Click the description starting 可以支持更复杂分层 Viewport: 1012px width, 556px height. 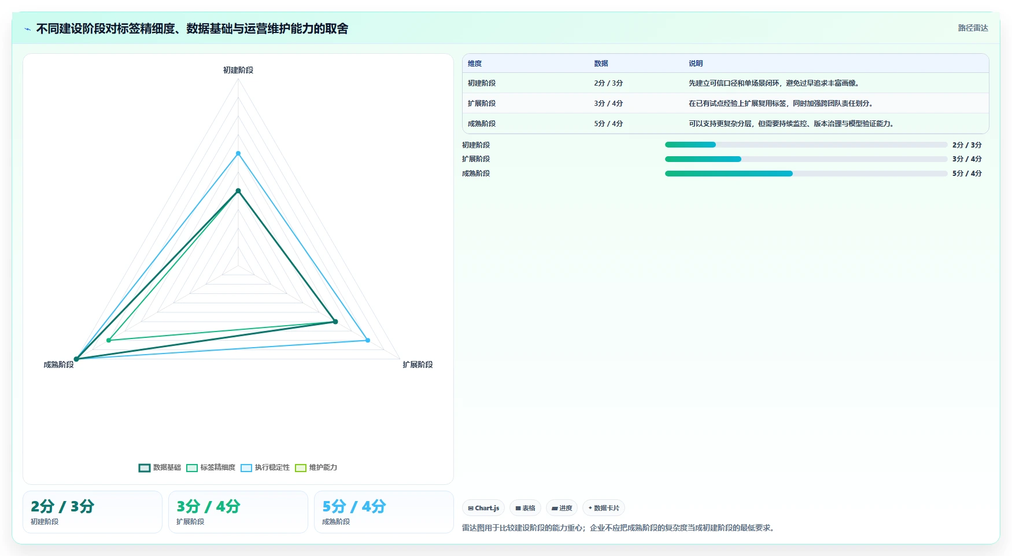[x=792, y=124]
